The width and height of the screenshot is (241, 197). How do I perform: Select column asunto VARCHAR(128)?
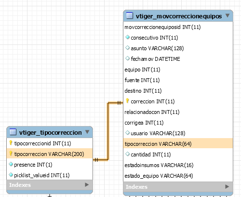click(x=178, y=48)
